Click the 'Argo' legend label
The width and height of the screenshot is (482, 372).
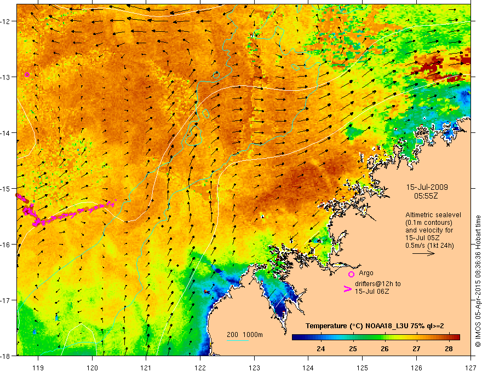pyautogui.click(x=366, y=273)
